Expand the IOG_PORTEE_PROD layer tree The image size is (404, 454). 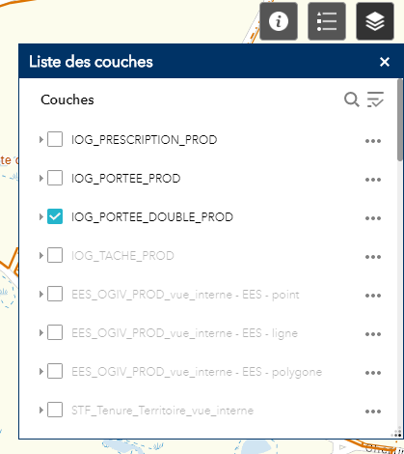point(41,178)
